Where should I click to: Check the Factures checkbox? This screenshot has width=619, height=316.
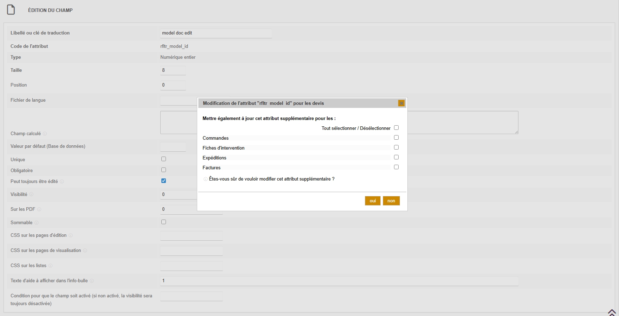pyautogui.click(x=396, y=167)
